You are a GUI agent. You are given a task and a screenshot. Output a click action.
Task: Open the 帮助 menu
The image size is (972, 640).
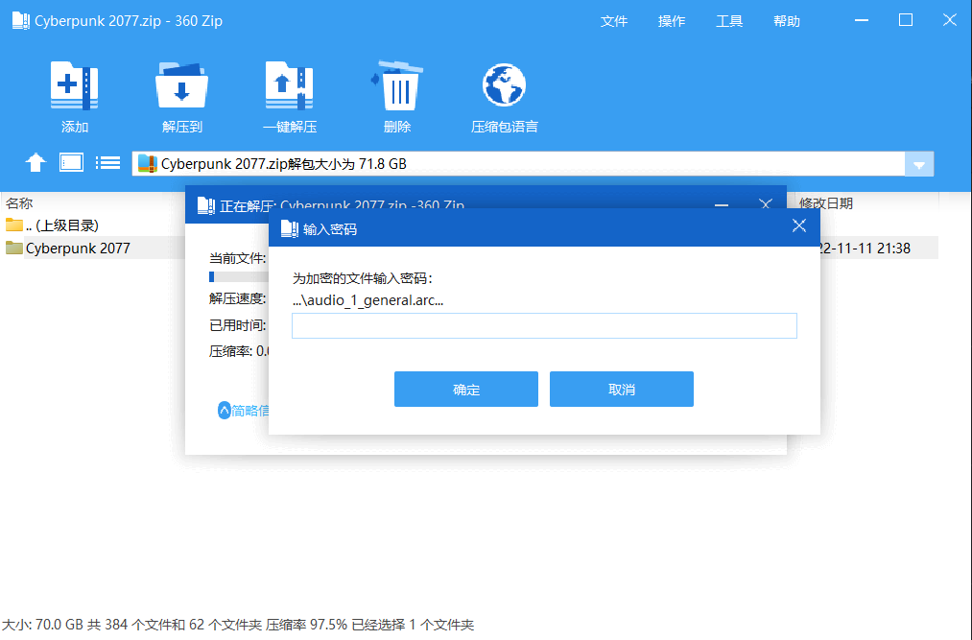click(x=787, y=21)
